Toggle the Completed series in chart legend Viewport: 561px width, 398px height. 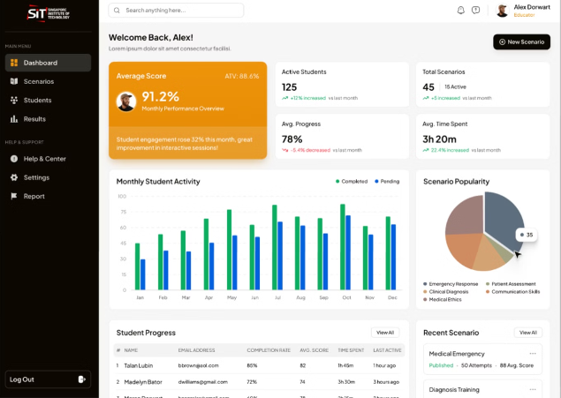pyautogui.click(x=352, y=181)
